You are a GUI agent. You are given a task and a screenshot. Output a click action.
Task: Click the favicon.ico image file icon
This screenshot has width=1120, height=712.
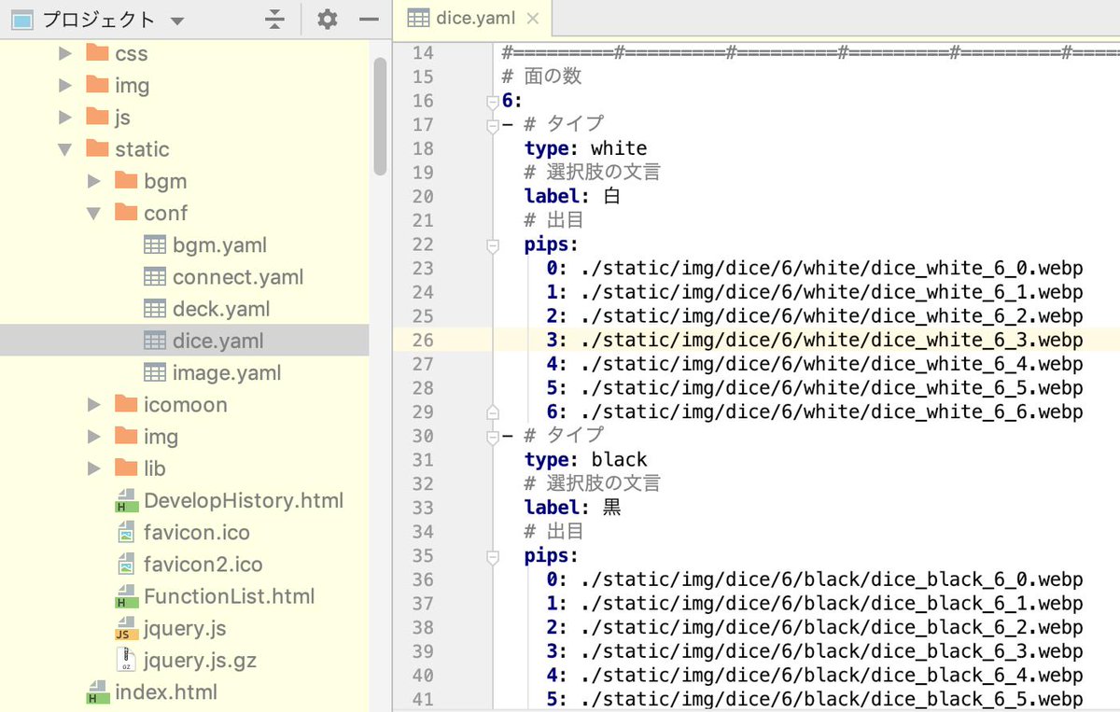point(126,532)
